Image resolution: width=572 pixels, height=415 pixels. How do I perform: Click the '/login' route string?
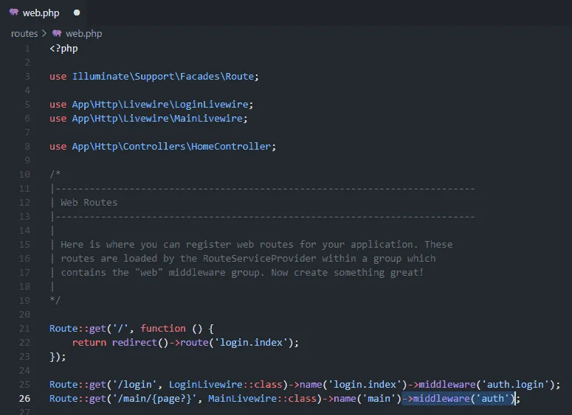pos(134,385)
